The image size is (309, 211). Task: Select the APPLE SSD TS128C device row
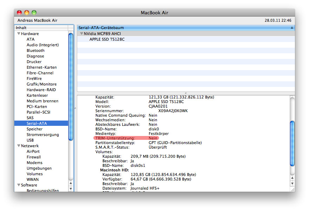186,39
